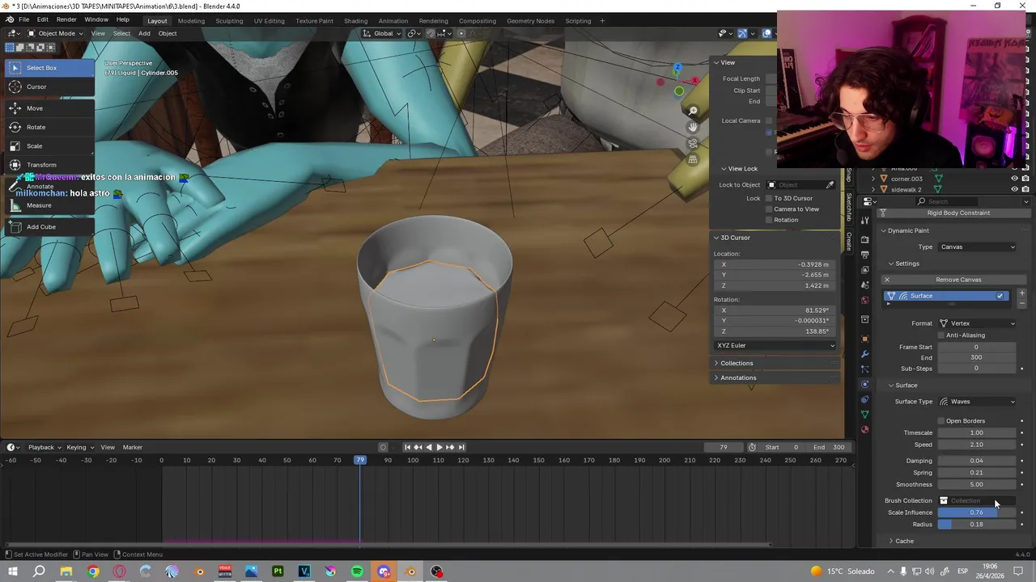Open the File menu
Screen dimensions: 1036x582
(24, 20)
